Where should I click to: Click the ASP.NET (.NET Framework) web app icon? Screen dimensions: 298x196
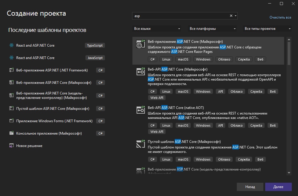click(x=12, y=70)
